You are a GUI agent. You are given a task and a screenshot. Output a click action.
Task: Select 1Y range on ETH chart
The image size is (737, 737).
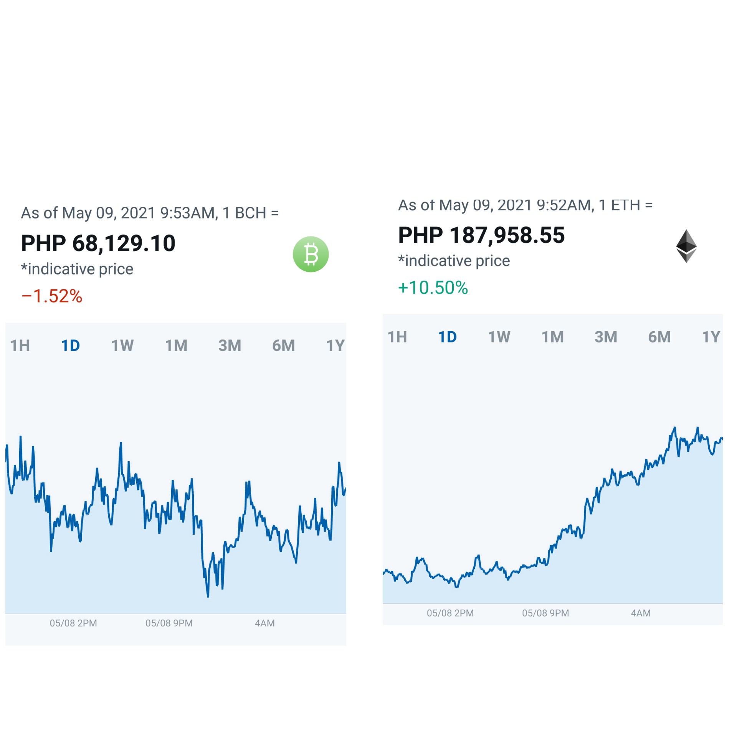tap(711, 337)
